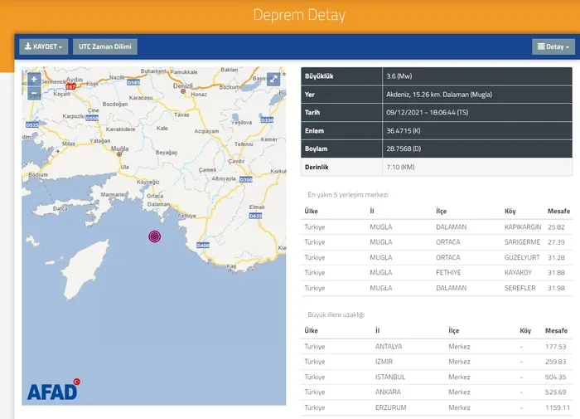Click the UTC Zaman Dilimi button
Image resolution: width=580 pixels, height=419 pixels.
(105, 46)
